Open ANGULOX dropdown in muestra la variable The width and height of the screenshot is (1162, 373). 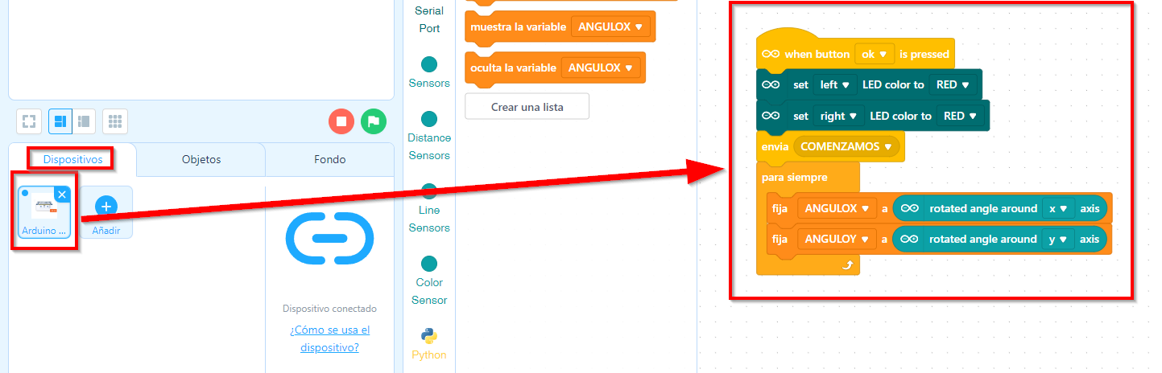tap(610, 27)
